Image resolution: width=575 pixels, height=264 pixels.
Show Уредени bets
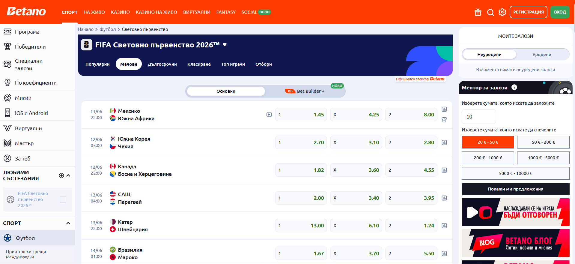[542, 55]
